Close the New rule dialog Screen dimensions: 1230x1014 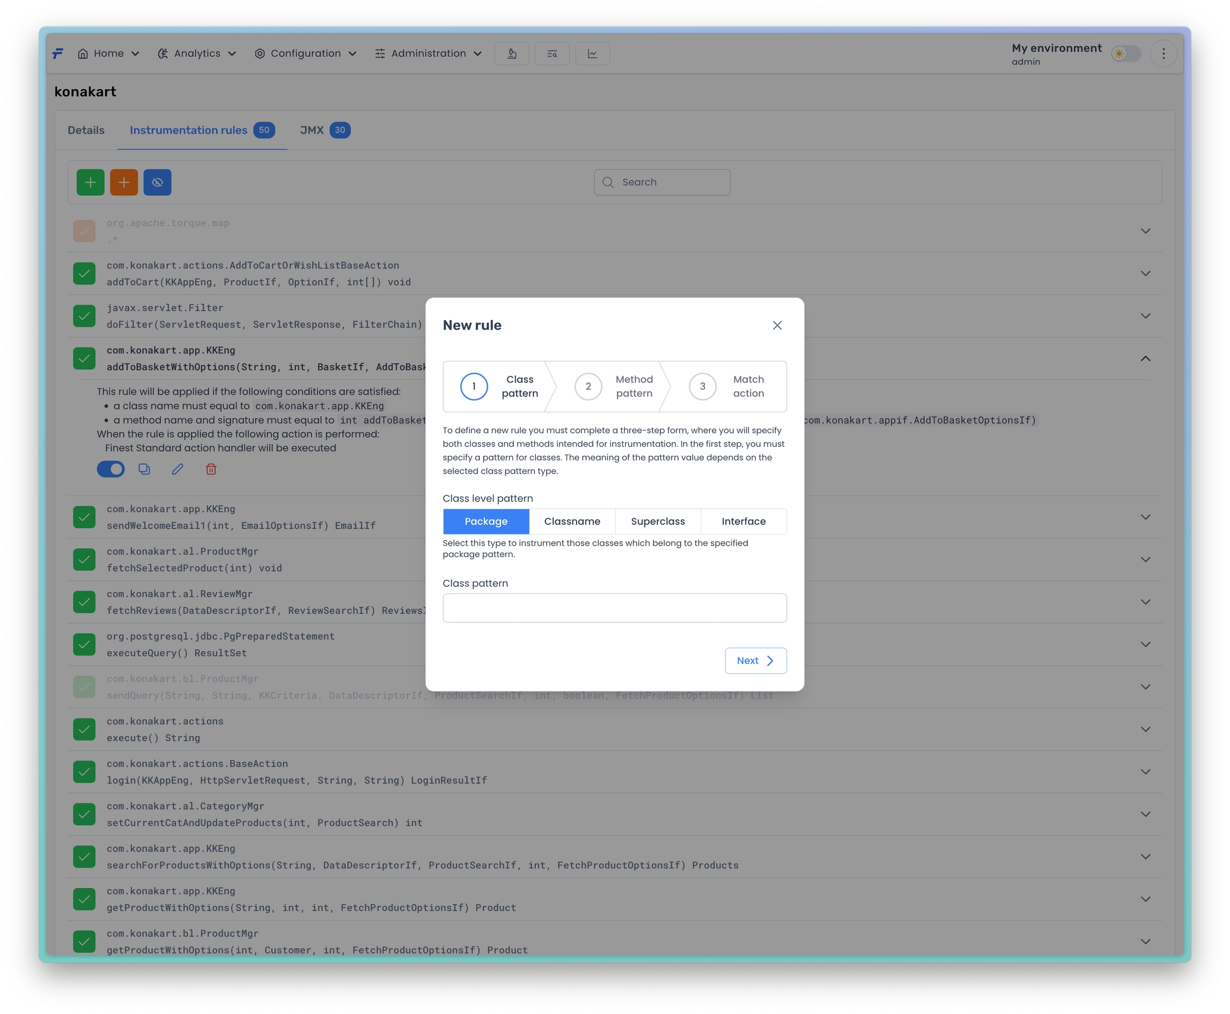(777, 325)
